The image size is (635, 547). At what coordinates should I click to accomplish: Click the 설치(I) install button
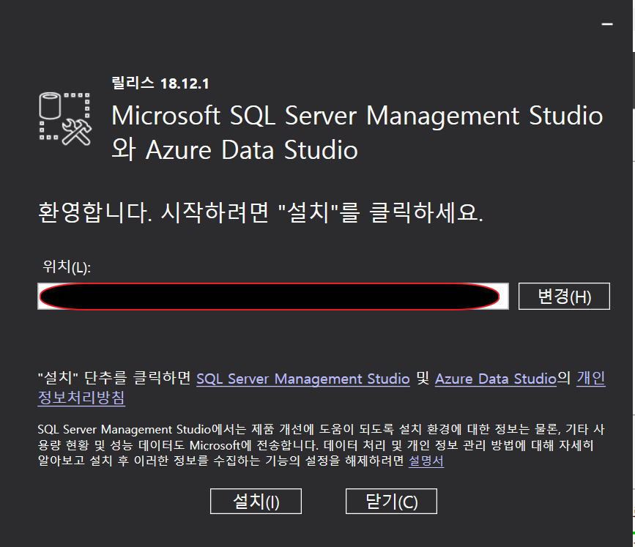tap(256, 502)
